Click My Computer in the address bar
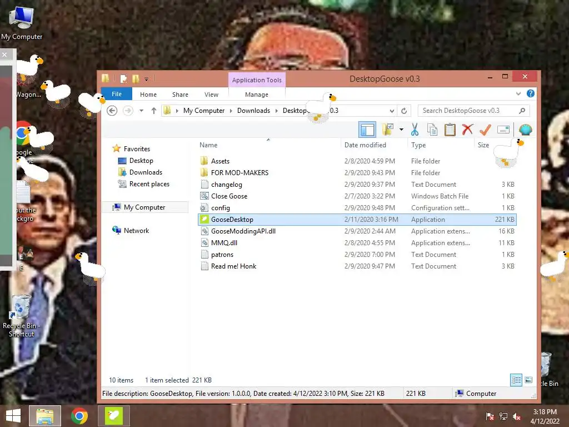The image size is (569, 427). (x=203, y=111)
